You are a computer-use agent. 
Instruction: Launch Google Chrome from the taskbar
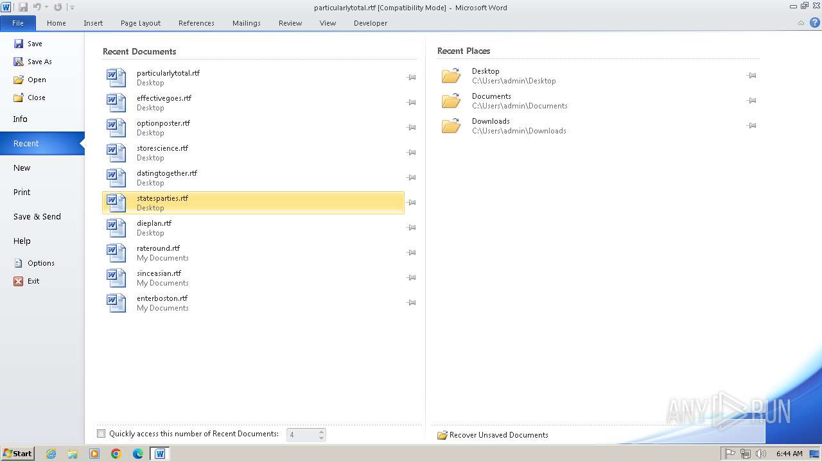click(116, 454)
